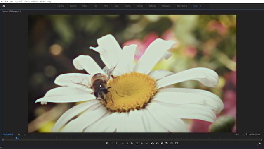264x149 pixels.
Task: Jump to the In point
Action: pos(123,143)
